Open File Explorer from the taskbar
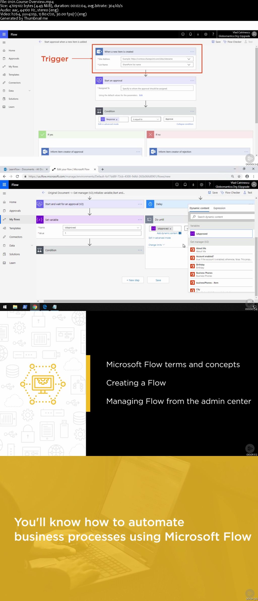258x601 pixels. (15, 307)
